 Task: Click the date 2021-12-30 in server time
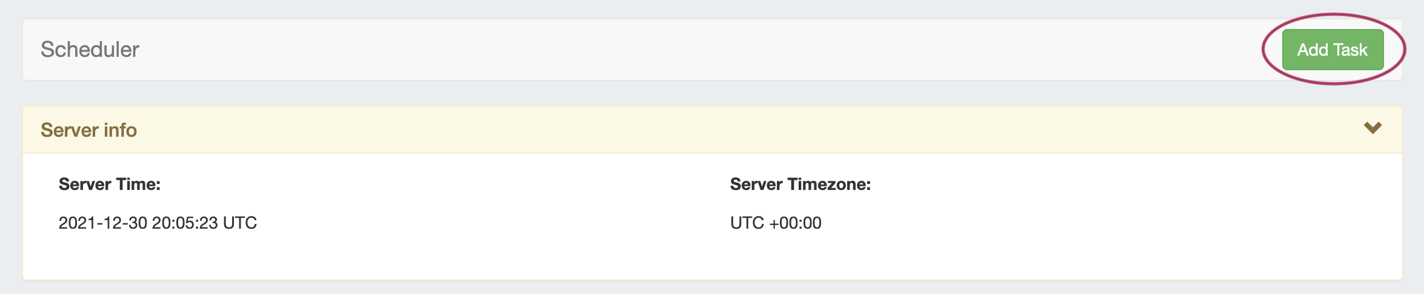pos(102,223)
